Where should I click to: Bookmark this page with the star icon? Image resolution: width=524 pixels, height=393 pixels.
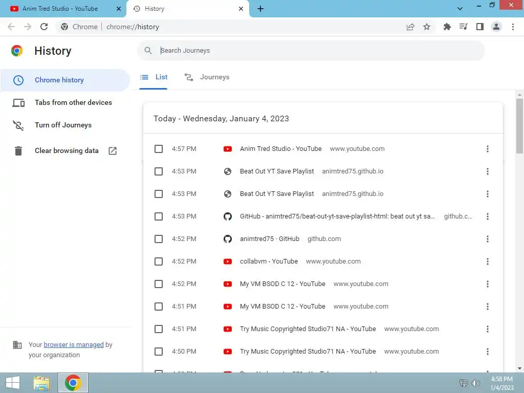click(x=427, y=27)
